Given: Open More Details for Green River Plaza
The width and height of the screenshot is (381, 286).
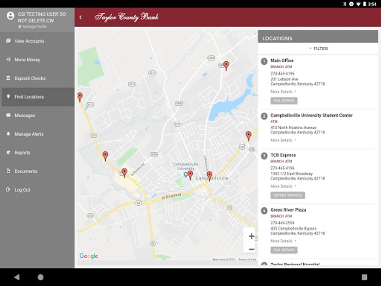Looking at the screenshot, I should [283, 241].
